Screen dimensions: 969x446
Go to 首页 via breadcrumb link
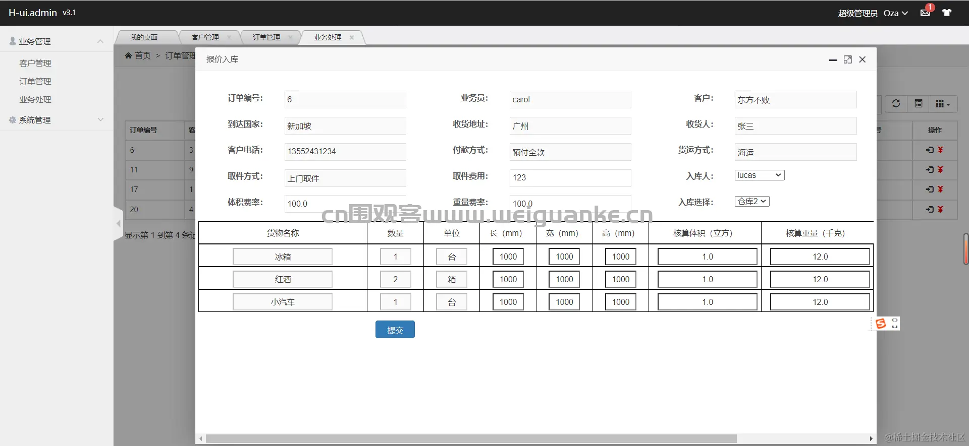(143, 55)
